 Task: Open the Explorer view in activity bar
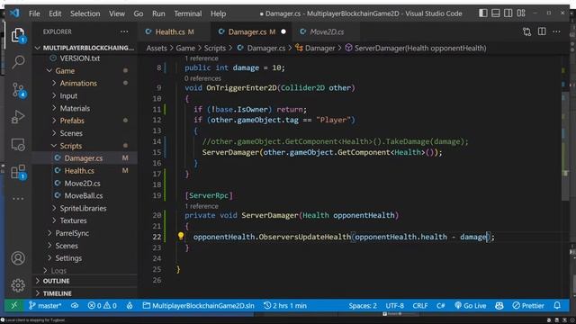(18, 35)
